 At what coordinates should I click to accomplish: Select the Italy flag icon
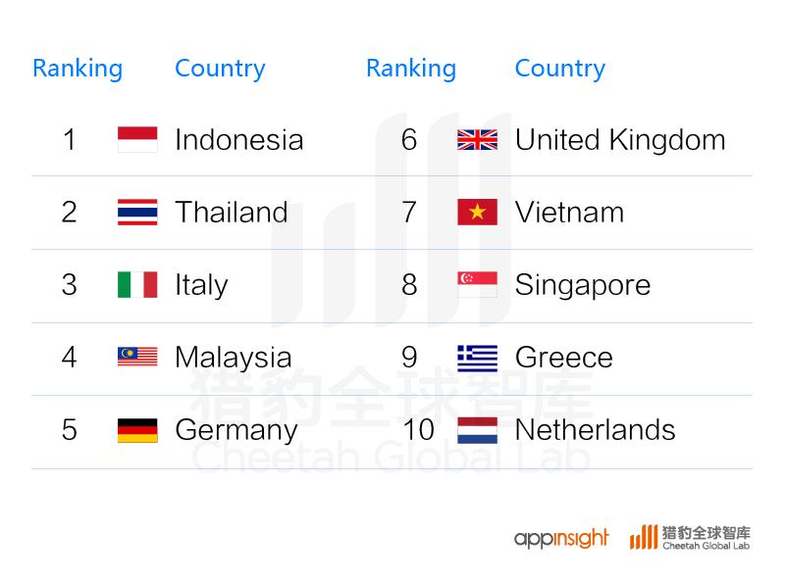(x=137, y=284)
